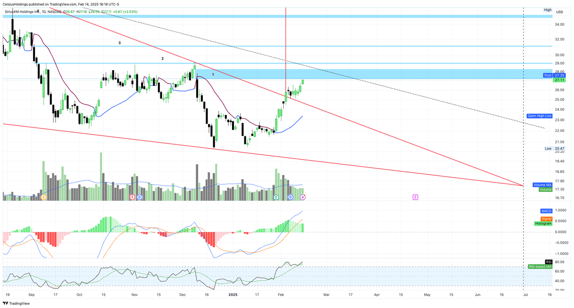
Task: Click the black RSI label
Action: [x=549, y=262]
